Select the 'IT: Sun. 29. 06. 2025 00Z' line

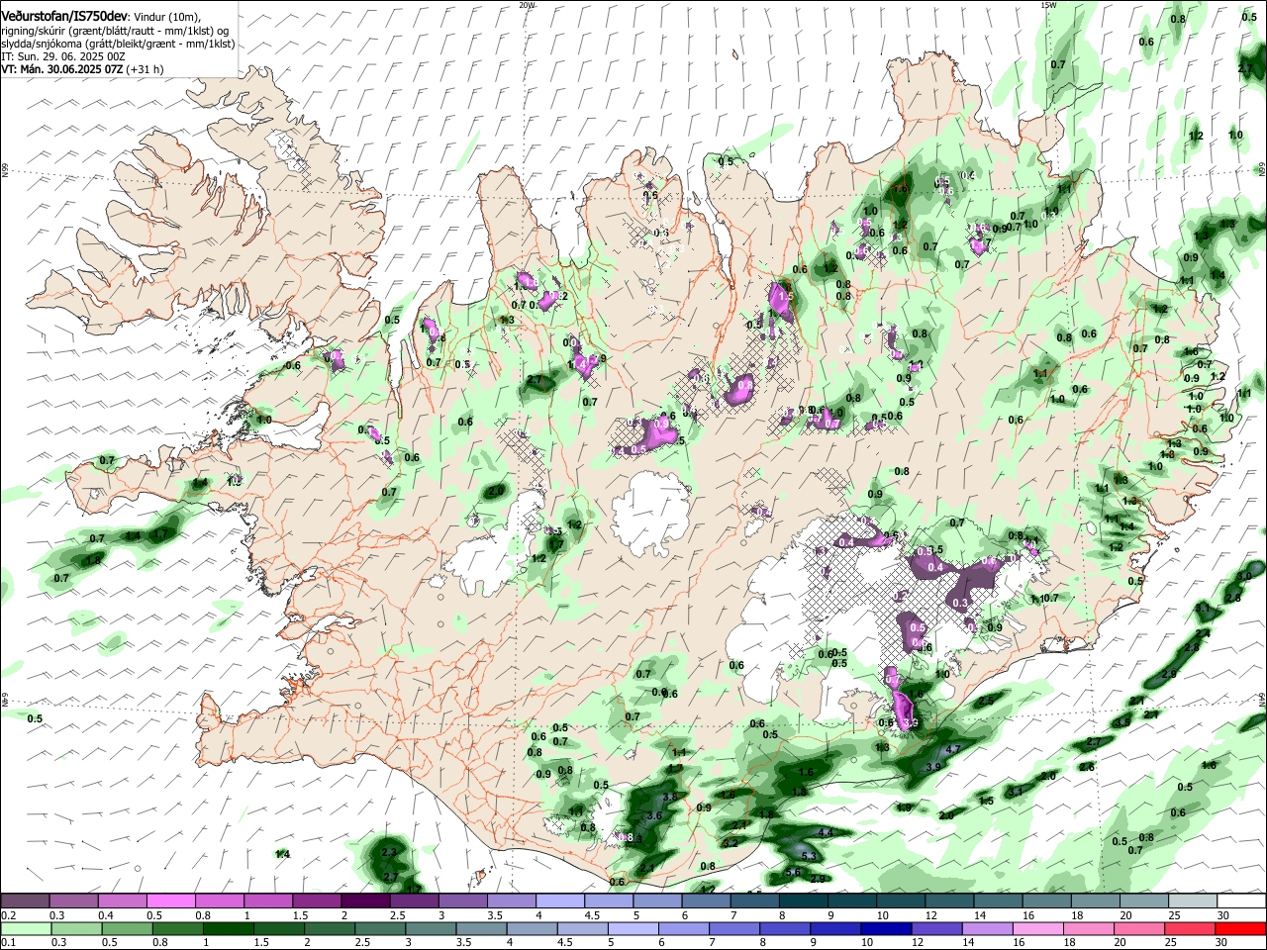click(x=62, y=56)
